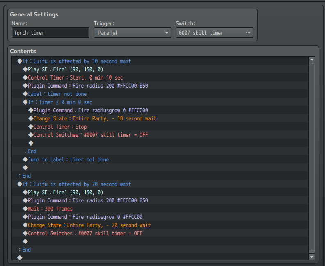Screen dimensions: 325x266
Task: Click the Contents vertical scrollbar thumb
Action: (x=311, y=157)
